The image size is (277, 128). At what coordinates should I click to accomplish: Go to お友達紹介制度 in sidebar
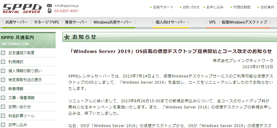pos(21,53)
